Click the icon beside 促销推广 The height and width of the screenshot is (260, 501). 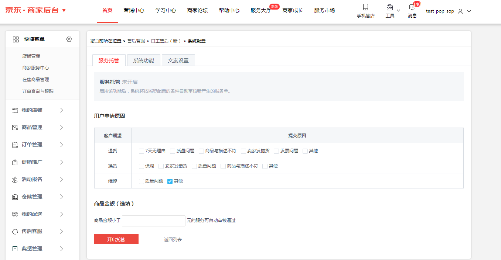point(15,162)
